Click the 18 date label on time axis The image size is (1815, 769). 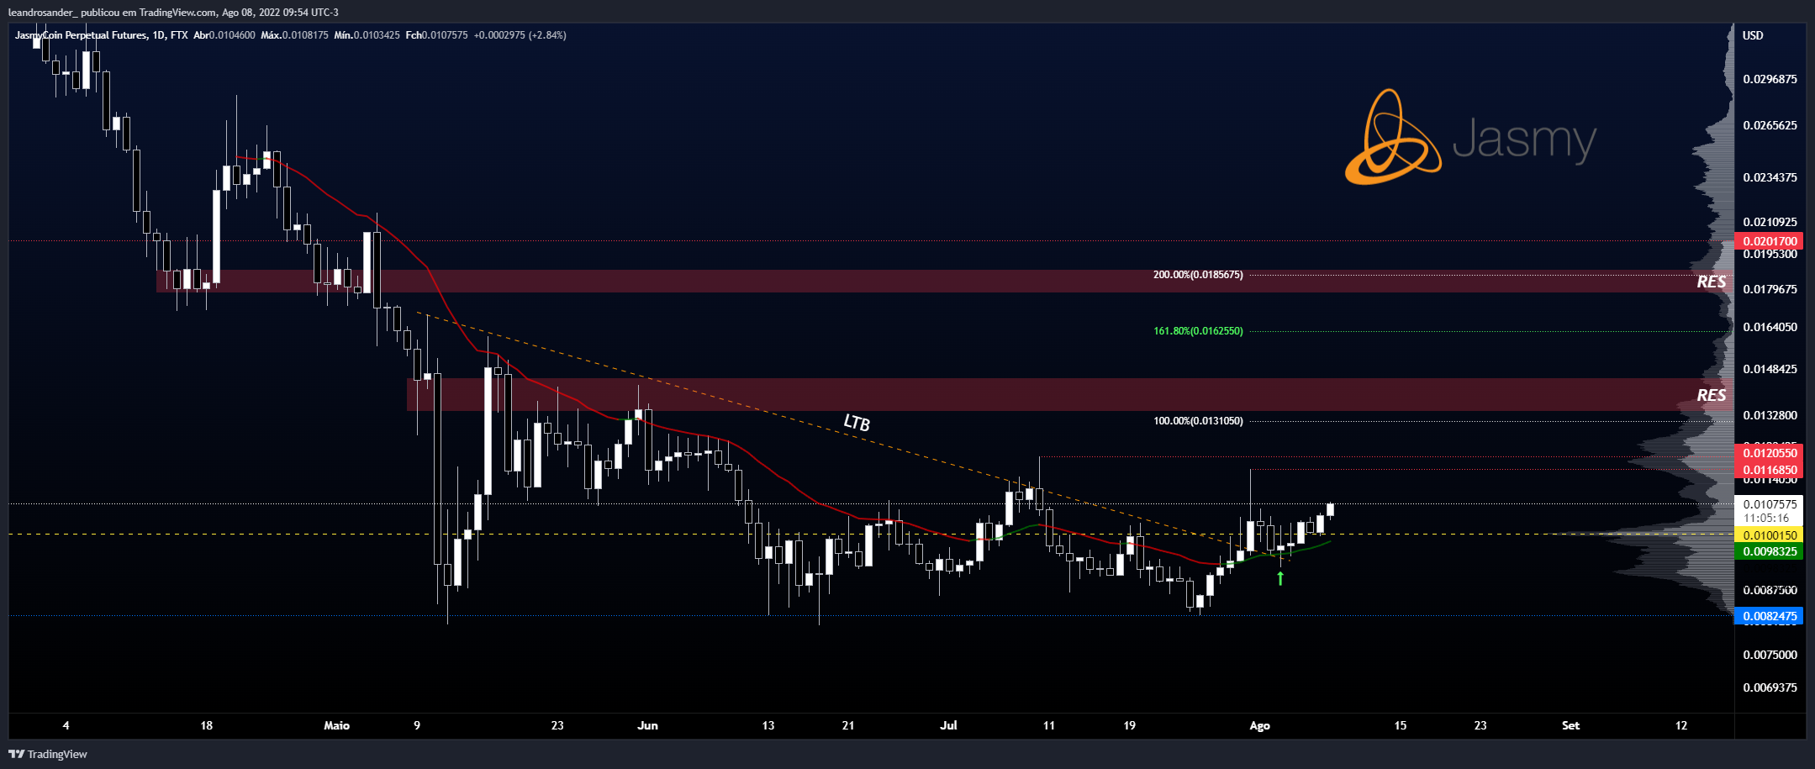206,725
